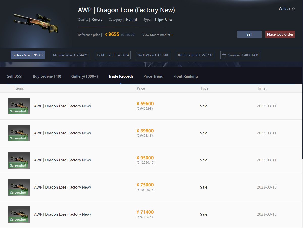Click the Price column header
Viewport: 303px width, 228px height.
click(141, 88)
